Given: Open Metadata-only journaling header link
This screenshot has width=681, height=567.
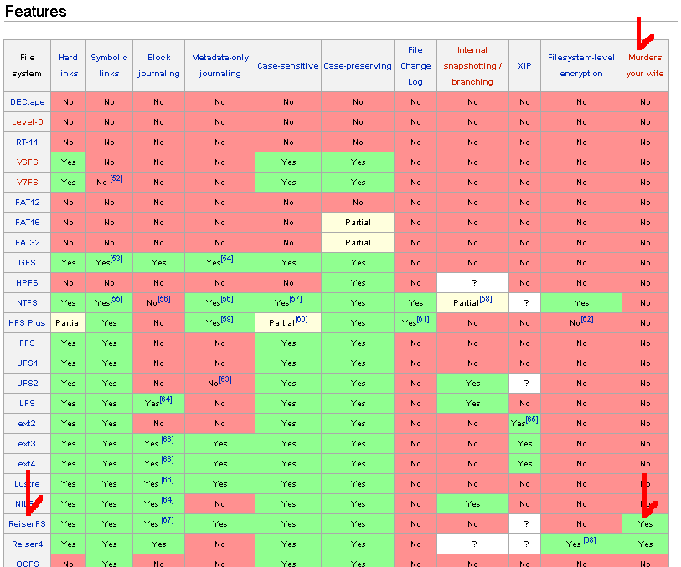Looking at the screenshot, I should (x=219, y=65).
